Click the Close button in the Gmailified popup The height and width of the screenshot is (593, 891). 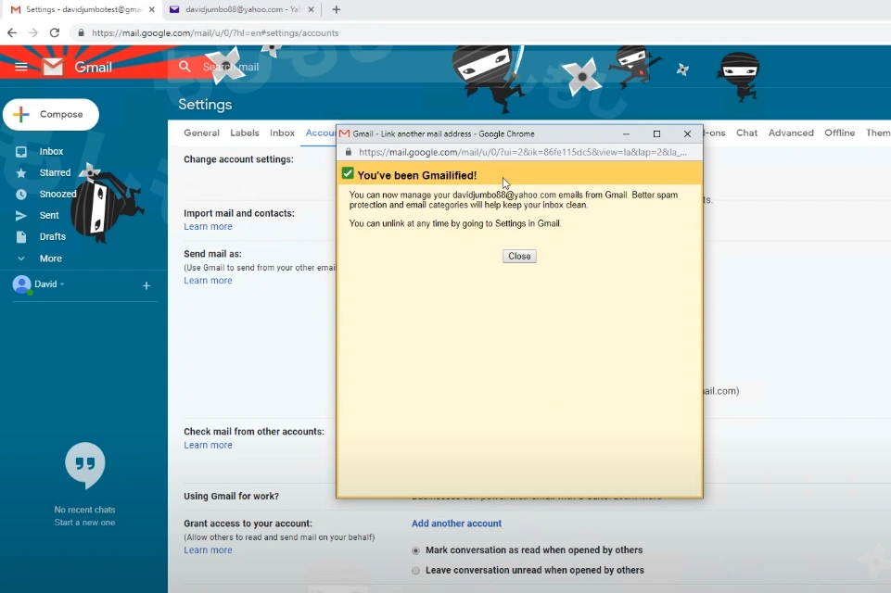[x=519, y=256]
